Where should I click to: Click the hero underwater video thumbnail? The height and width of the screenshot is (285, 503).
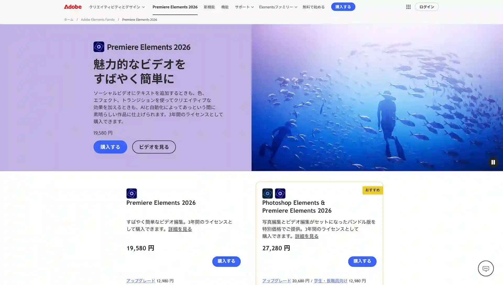[377, 98]
